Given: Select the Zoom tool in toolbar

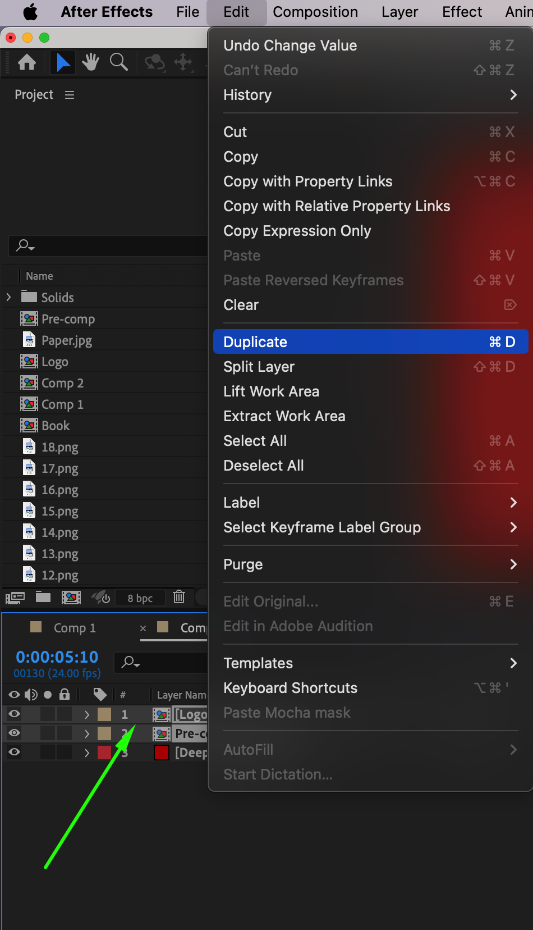Looking at the screenshot, I should pyautogui.click(x=118, y=62).
